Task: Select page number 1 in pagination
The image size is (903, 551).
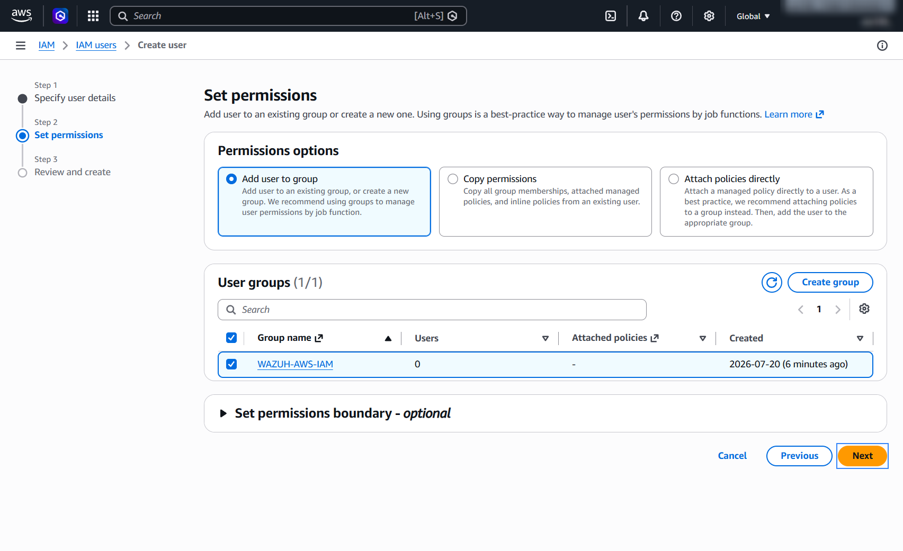Action: pos(819,309)
